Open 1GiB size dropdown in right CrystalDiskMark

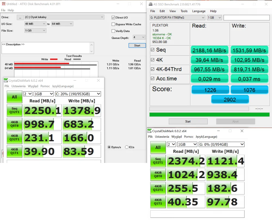(187, 144)
